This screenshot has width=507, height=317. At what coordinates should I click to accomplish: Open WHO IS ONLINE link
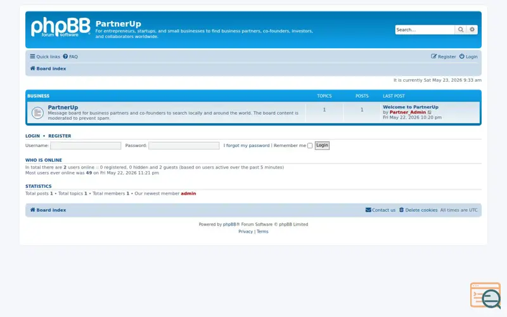click(x=44, y=160)
